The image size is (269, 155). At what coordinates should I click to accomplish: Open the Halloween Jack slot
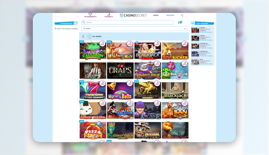[x=175, y=130]
